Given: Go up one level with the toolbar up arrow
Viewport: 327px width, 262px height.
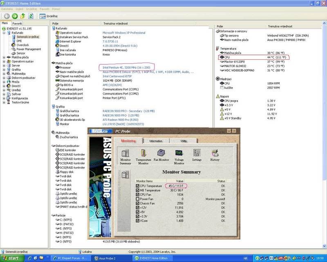Looking at the screenshot, I should (x=23, y=16).
